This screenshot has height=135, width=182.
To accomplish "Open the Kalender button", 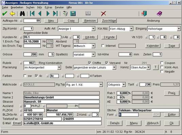I will click(x=153, y=46).
